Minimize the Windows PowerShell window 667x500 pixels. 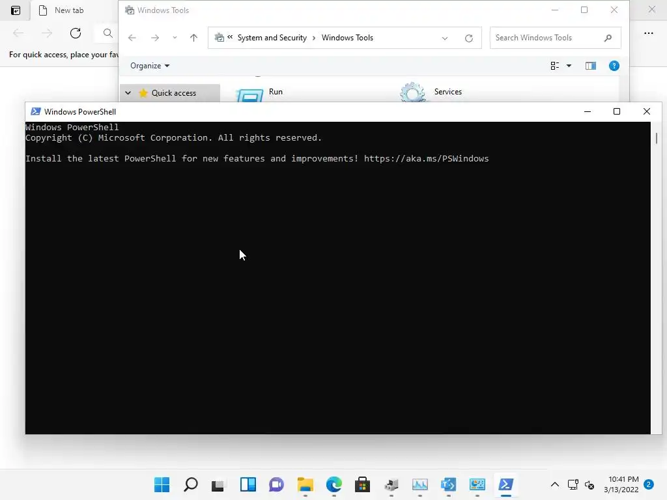(x=588, y=111)
